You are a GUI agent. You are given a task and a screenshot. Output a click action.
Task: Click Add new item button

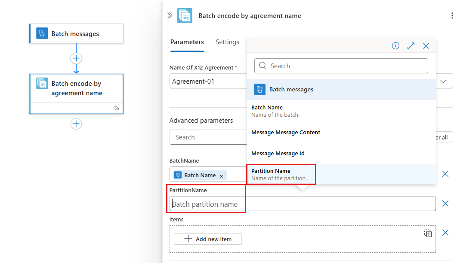click(208, 239)
